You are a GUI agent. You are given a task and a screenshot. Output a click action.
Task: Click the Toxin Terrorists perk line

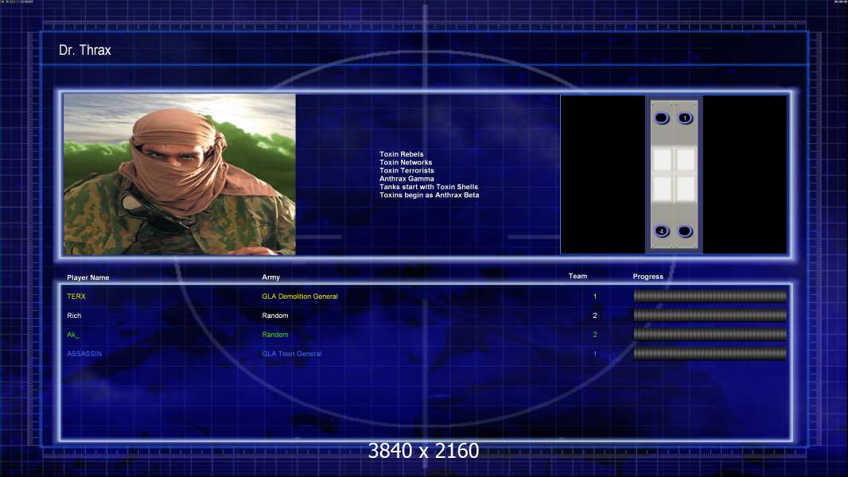click(406, 170)
